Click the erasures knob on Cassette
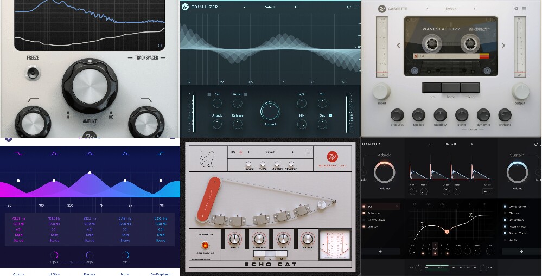 point(397,115)
